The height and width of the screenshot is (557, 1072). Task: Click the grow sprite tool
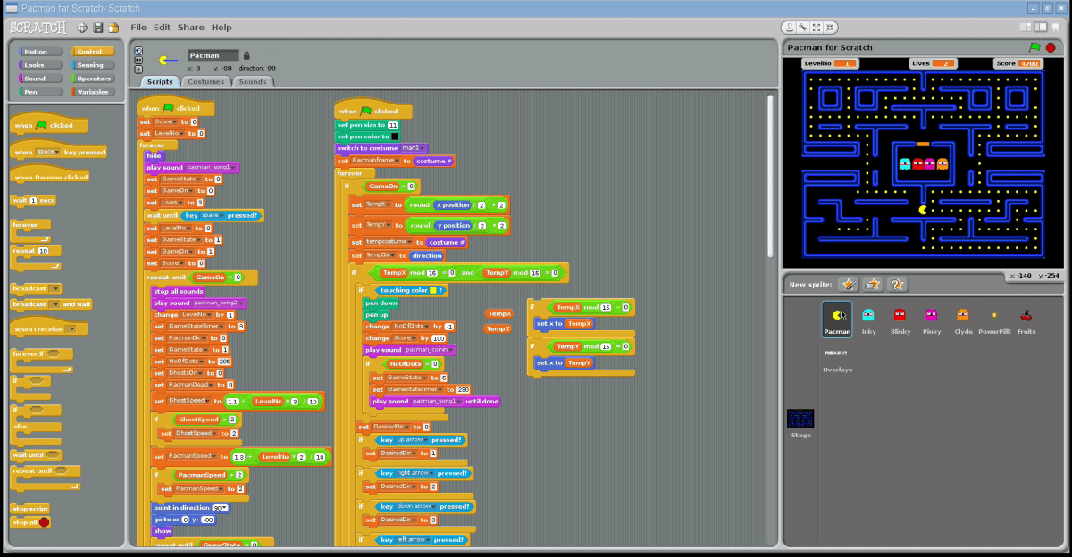tap(817, 28)
